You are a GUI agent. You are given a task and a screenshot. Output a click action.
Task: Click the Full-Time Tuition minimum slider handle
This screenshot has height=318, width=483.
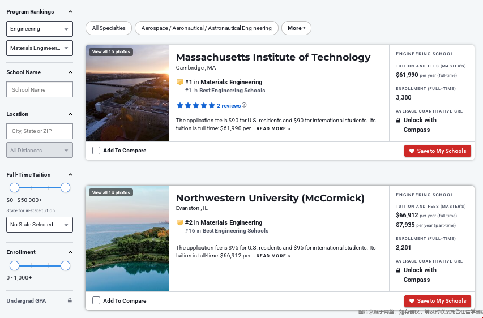14,187
